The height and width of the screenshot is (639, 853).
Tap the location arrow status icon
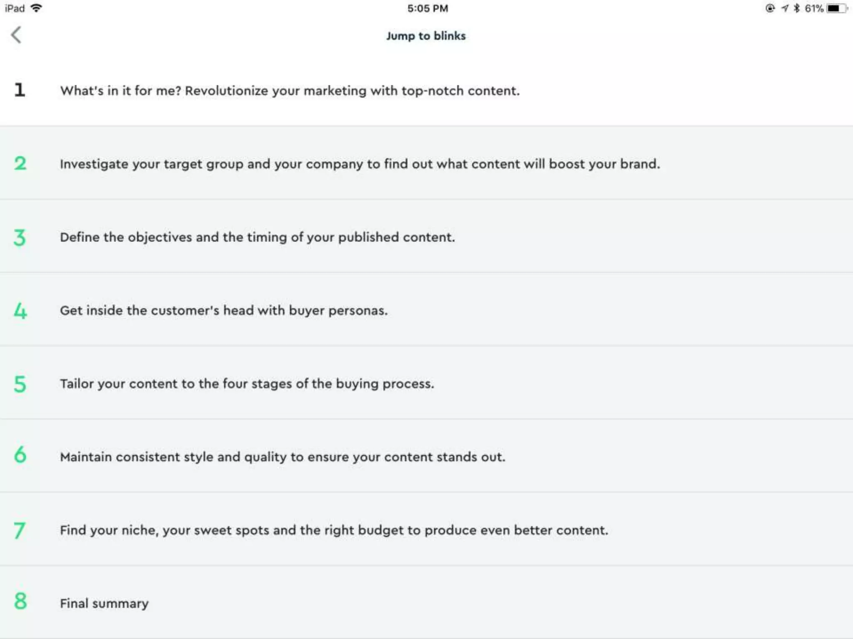[x=785, y=8]
